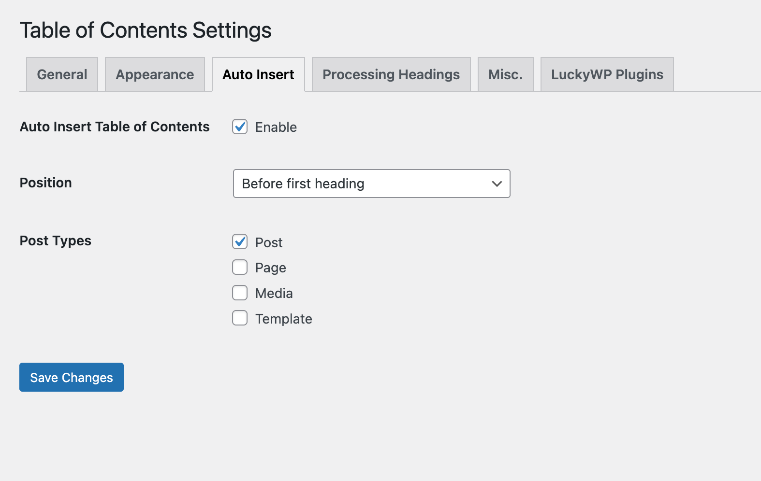Switch to the General tab
This screenshot has height=481, width=761.
click(62, 74)
